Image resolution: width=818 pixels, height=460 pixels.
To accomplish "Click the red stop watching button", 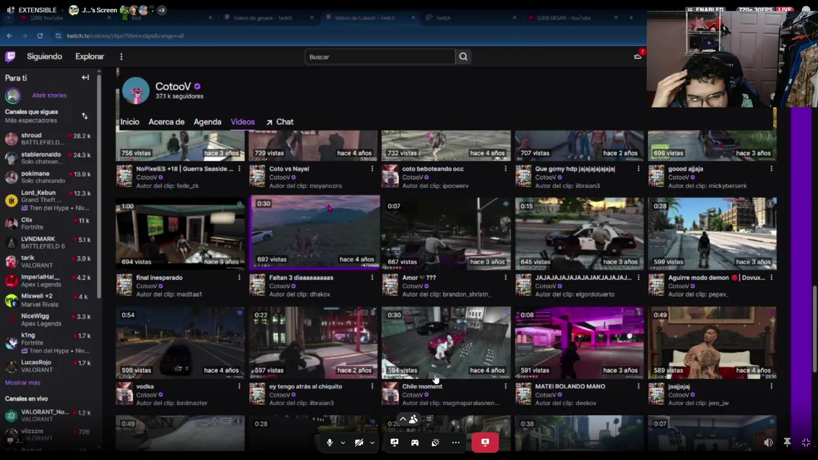I will pyautogui.click(x=485, y=442).
